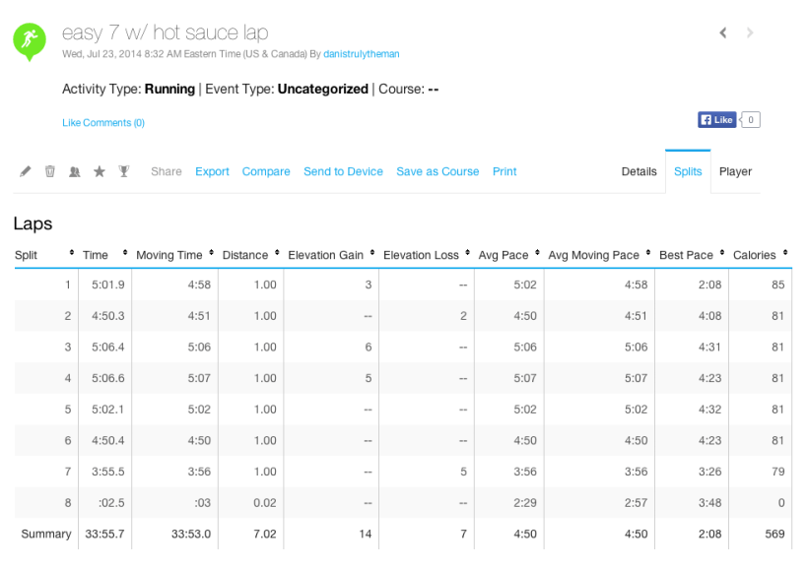
Task: Sort laps by Avg Pace column
Action: click(x=504, y=255)
